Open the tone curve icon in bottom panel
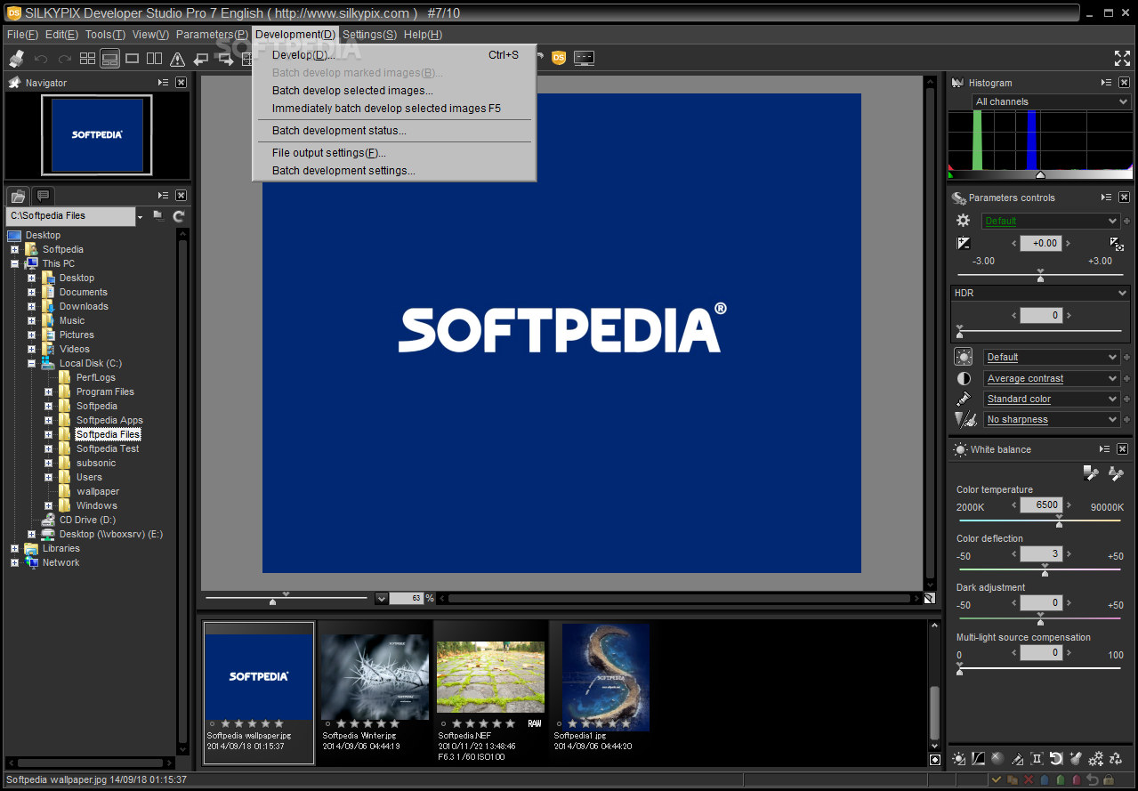 979,759
